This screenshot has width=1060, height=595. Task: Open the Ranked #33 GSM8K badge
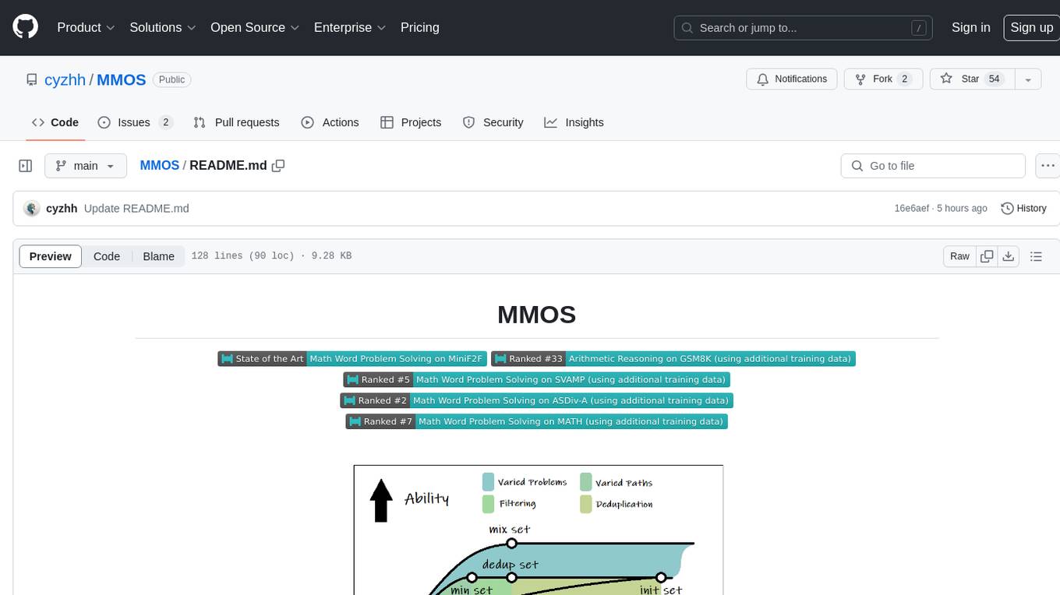click(x=673, y=359)
